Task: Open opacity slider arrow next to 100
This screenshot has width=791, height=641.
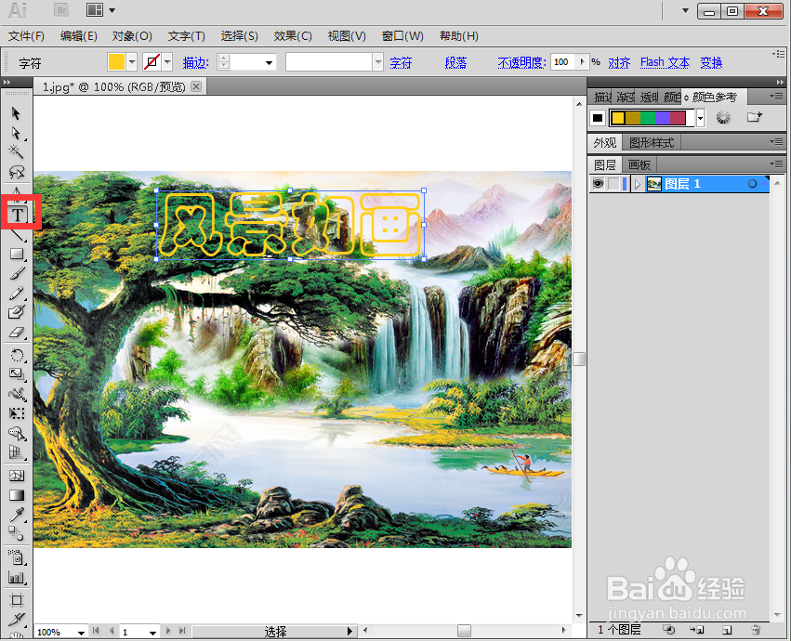Action: click(x=583, y=62)
